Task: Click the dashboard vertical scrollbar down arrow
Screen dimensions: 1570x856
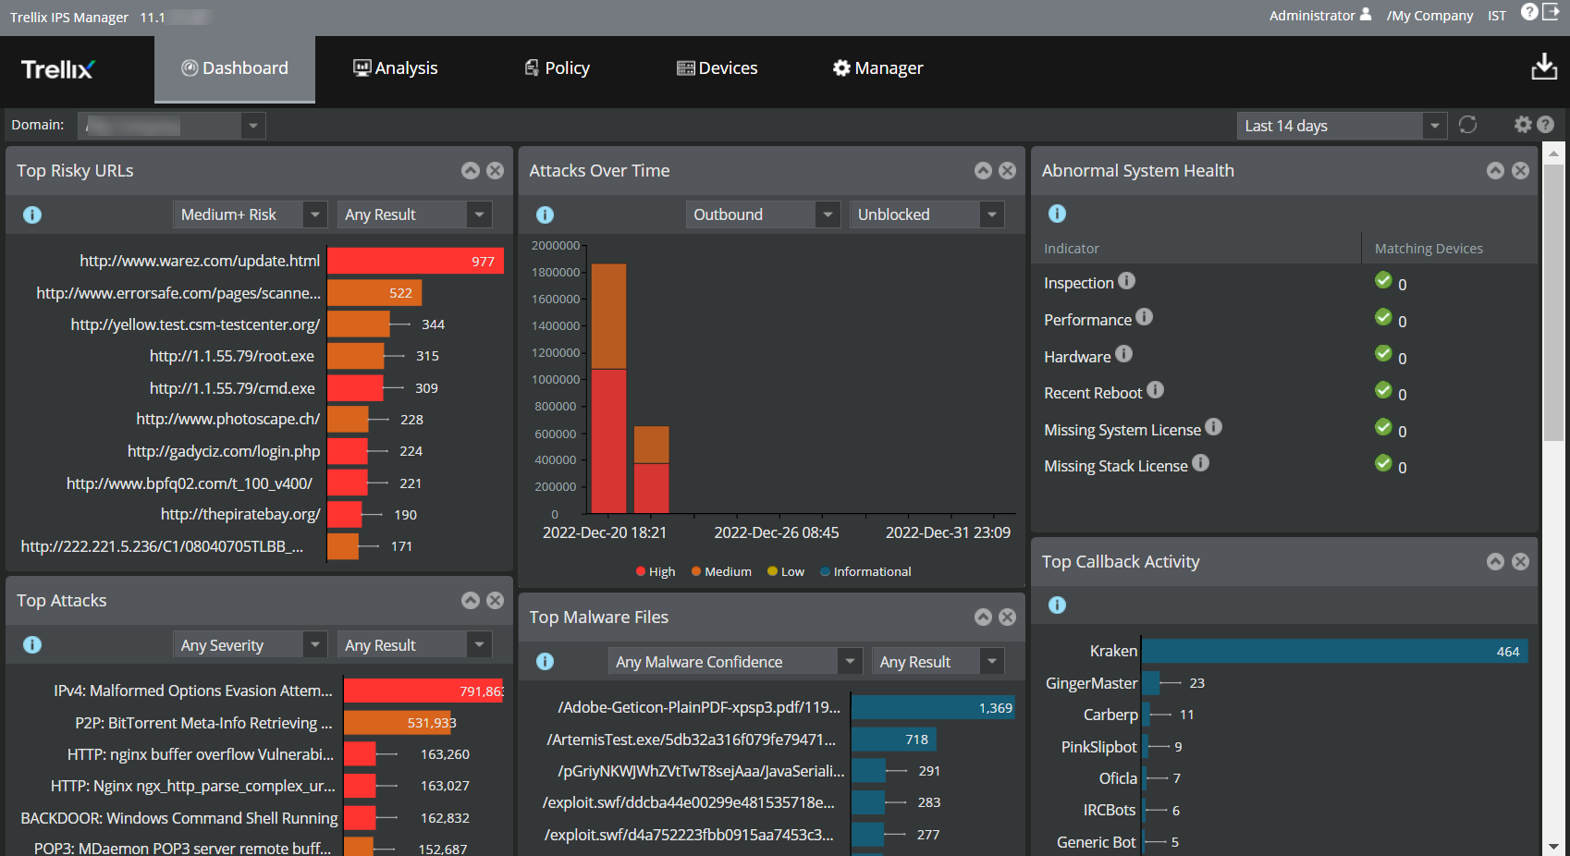Action: [x=1553, y=846]
